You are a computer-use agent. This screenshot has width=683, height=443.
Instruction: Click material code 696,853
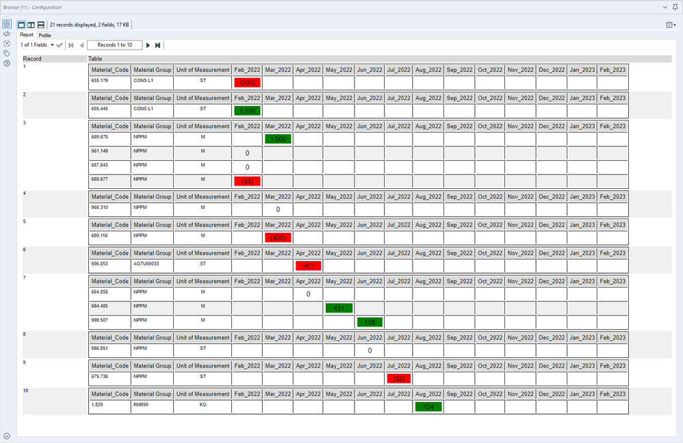coord(99,264)
